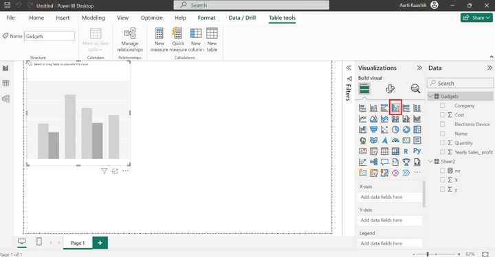Image resolution: width=495 pixels, height=257 pixels.
Task: Open the Modeling ribbon tab
Action: tap(93, 18)
